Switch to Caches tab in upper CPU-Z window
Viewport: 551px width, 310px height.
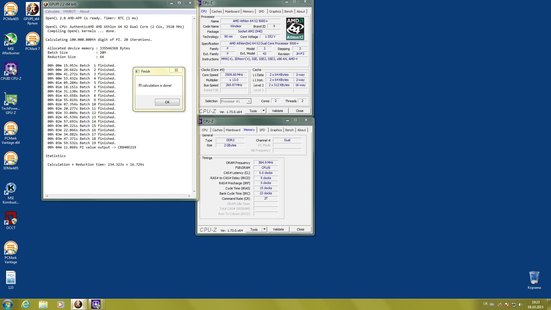(x=216, y=11)
